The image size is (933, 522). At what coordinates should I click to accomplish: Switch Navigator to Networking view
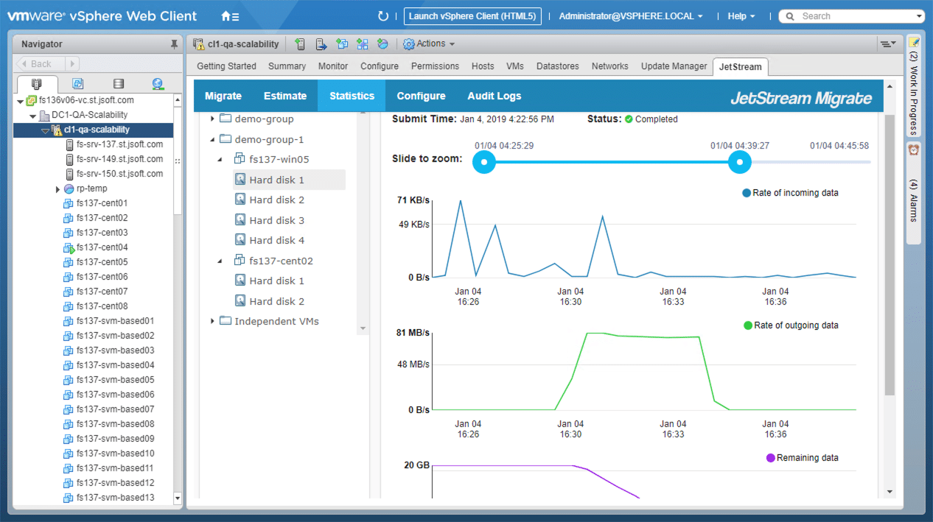pyautogui.click(x=158, y=84)
